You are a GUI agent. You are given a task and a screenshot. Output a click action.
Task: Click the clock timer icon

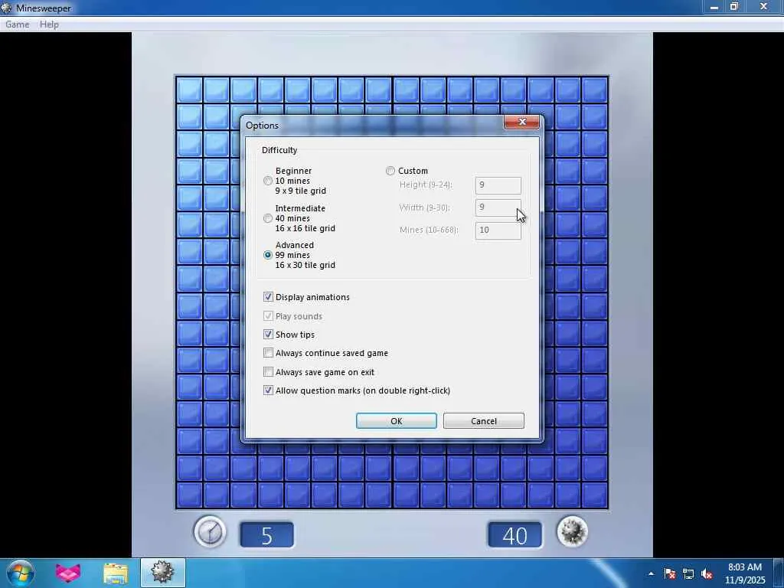(210, 532)
